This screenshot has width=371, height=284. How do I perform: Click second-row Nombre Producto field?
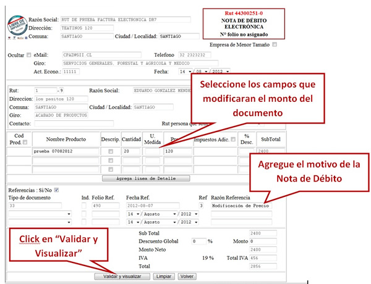[x=66, y=161]
